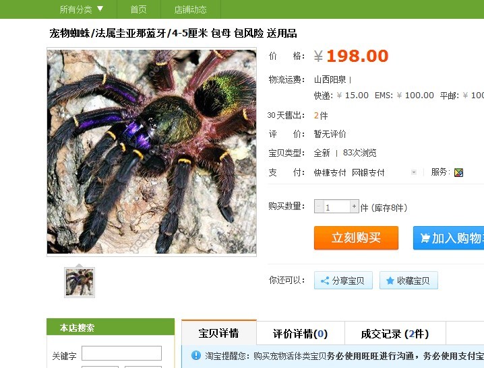
Task: Open the 所有分类 category dropdown arrow
Action: click(x=100, y=9)
